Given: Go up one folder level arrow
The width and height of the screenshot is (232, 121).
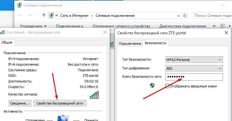Looking at the screenshot, I should (x=44, y=15).
